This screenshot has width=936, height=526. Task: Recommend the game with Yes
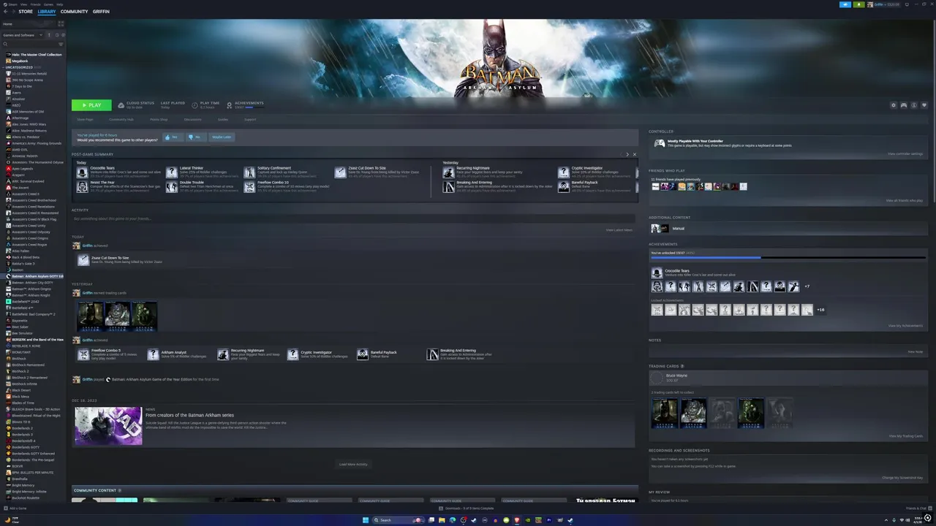pos(172,137)
